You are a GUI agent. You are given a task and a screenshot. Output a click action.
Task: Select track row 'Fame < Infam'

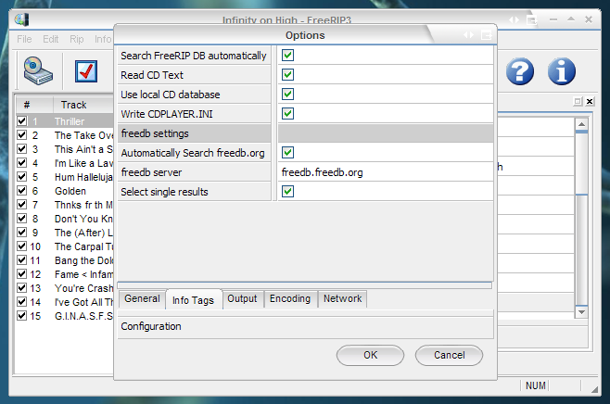pyautogui.click(x=65, y=274)
